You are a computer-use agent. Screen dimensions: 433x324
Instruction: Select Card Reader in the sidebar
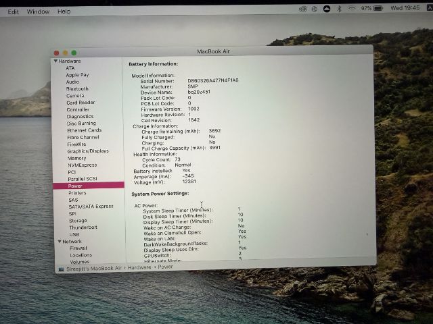(x=81, y=103)
